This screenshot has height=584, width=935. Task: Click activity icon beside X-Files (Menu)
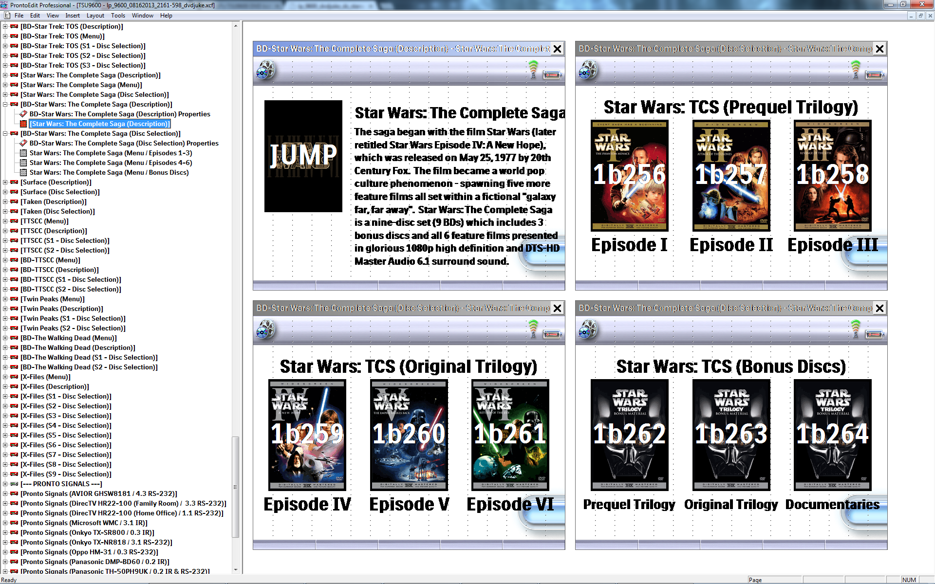[x=14, y=377]
